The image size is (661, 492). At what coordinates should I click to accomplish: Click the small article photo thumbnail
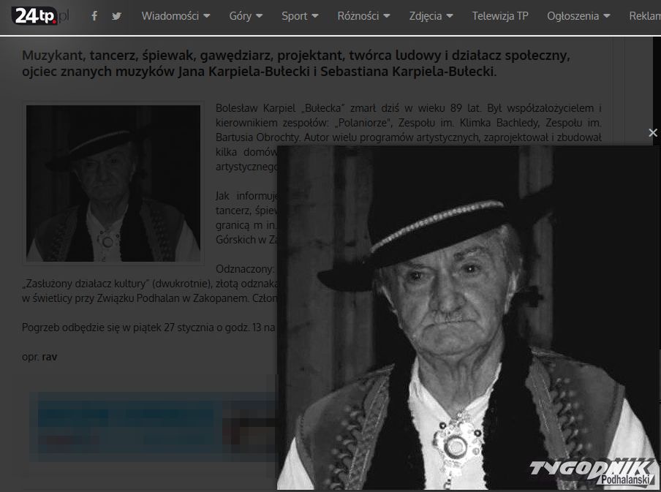(x=113, y=183)
